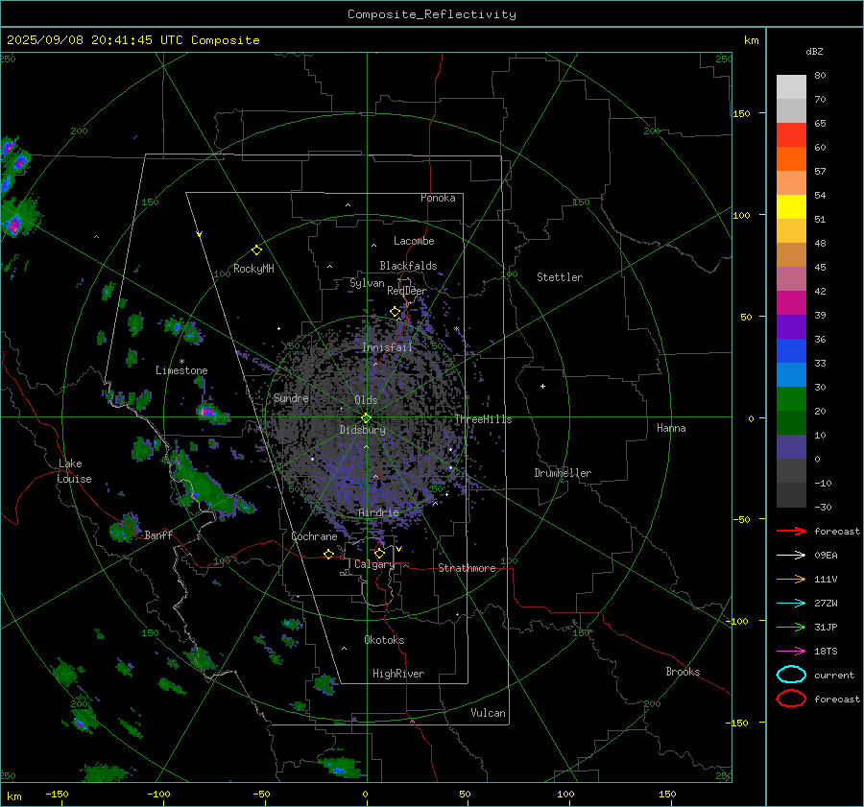
Task: Pick the yellow swatch in the dBZ scale
Action: click(x=791, y=206)
